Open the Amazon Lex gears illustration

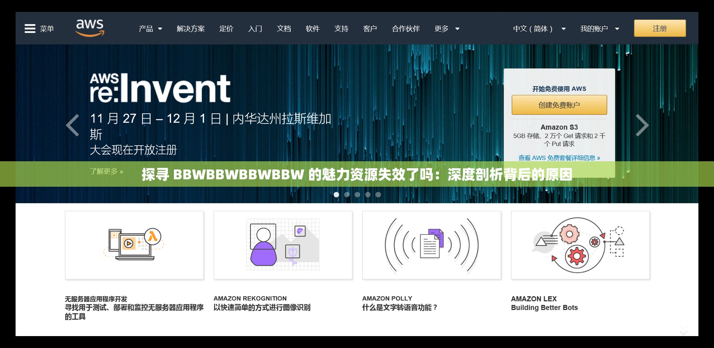(x=580, y=245)
